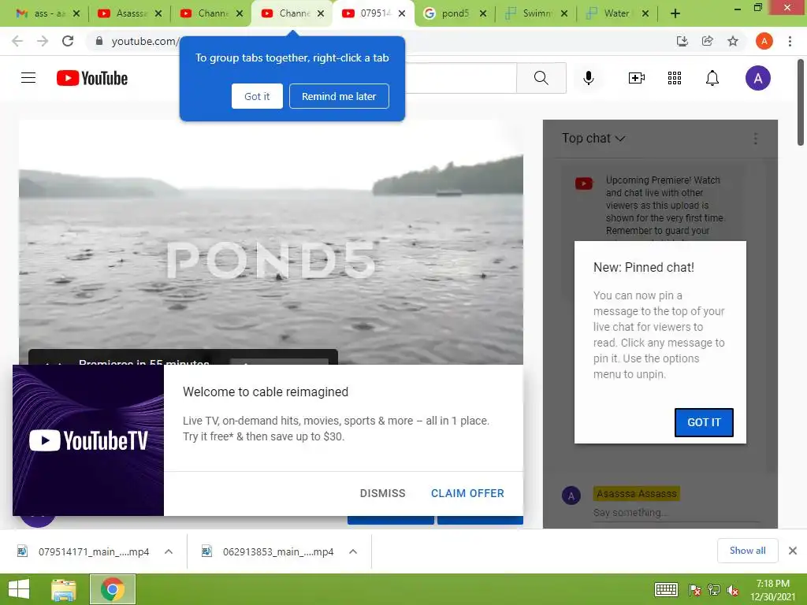This screenshot has height=605, width=807.
Task: Click Got it in tab groups tip
Action: point(257,96)
